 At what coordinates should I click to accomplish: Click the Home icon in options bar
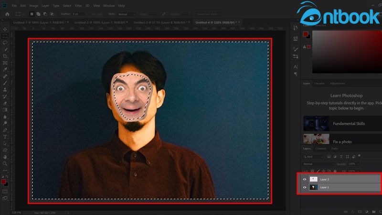[x=7, y=14]
